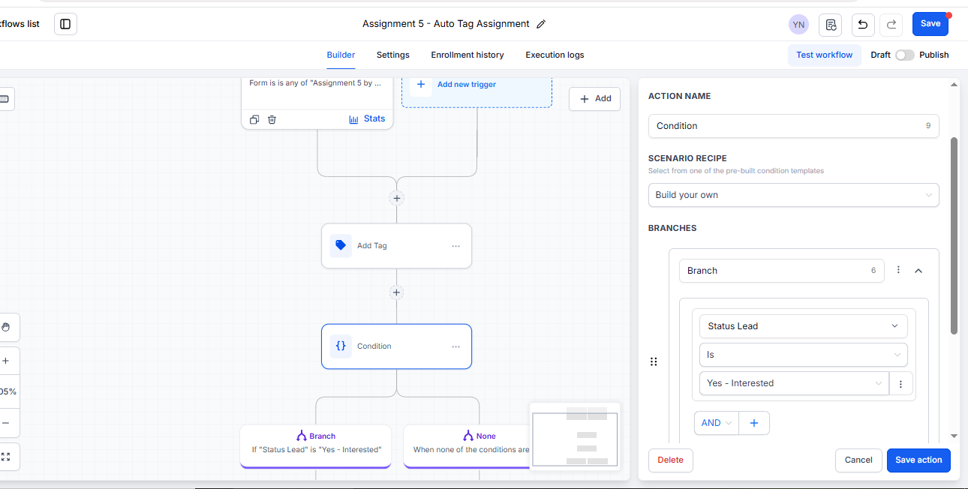The width and height of the screenshot is (968, 489).
Task: View the Enrollment history tab
Action: coord(467,55)
